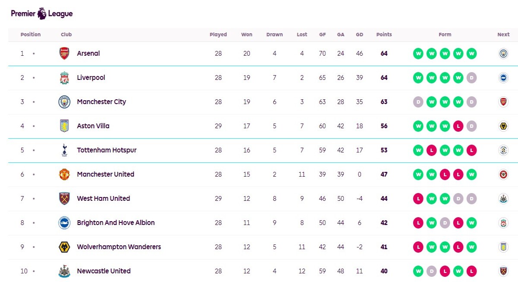Click the Premier League logo
518x282 pixels.
pyautogui.click(x=42, y=14)
